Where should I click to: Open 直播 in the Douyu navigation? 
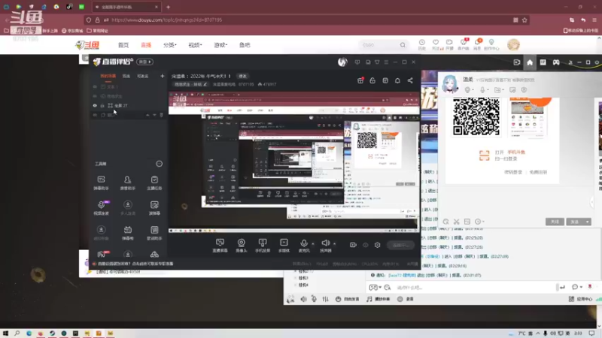pos(146,45)
